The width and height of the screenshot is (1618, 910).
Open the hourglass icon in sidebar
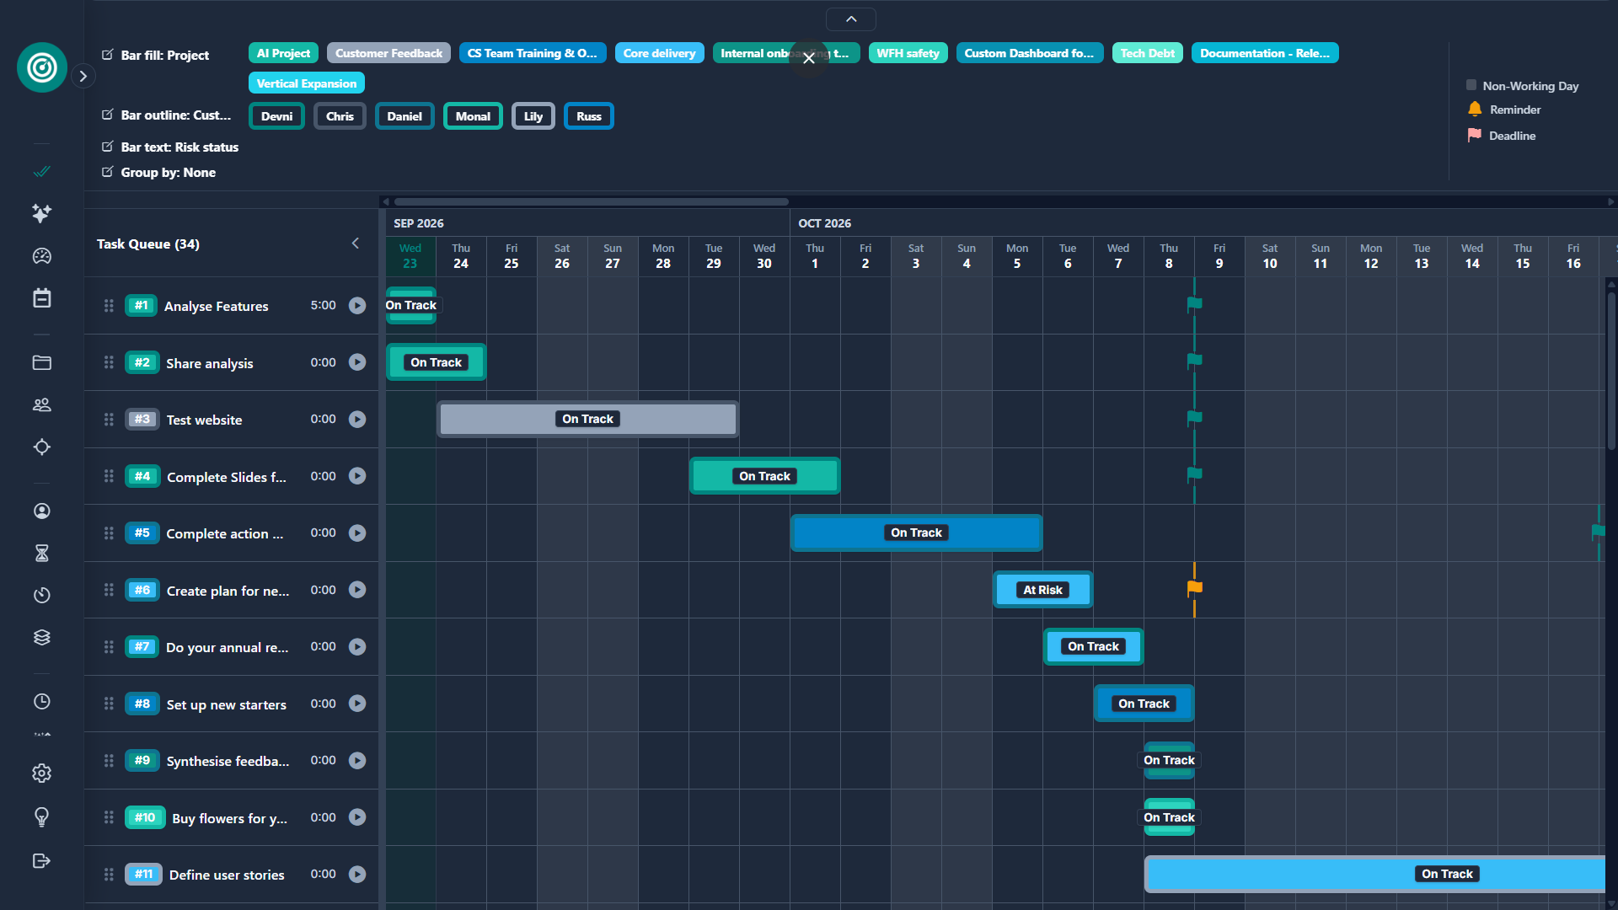tap(41, 553)
